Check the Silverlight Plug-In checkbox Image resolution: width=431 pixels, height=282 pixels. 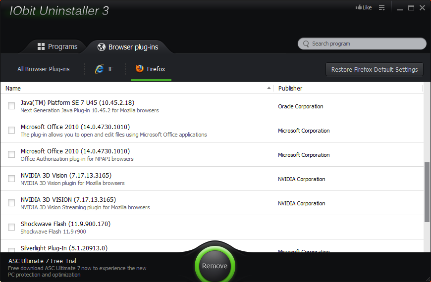tap(11, 250)
